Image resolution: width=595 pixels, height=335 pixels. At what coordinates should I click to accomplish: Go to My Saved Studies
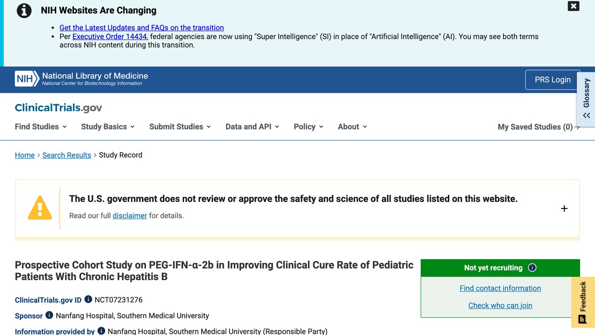(539, 127)
